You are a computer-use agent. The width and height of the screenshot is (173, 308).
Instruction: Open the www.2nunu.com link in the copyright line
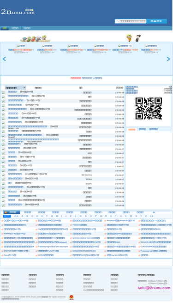(x=33, y=297)
